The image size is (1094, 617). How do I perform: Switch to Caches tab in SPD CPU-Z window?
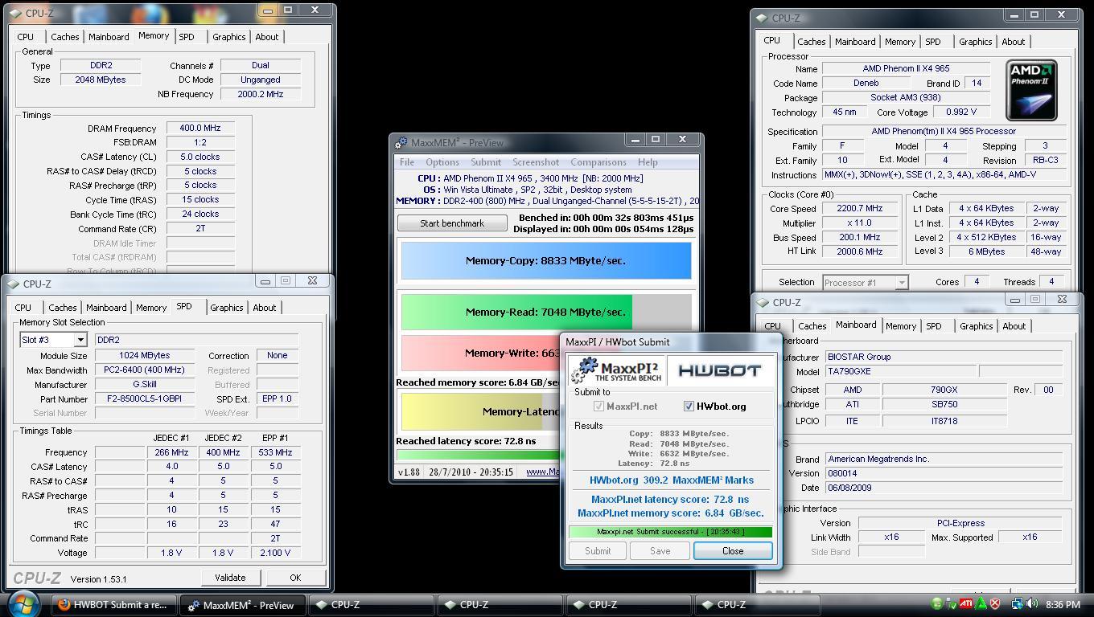(62, 308)
